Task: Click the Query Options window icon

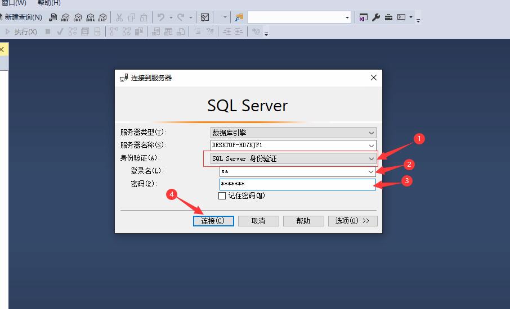Action: (85, 31)
